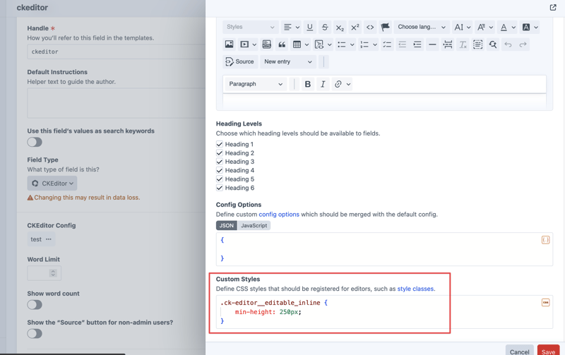Apply Strikethrough from the toolbar
Image resolution: width=565 pixels, height=355 pixels.
[325, 28]
